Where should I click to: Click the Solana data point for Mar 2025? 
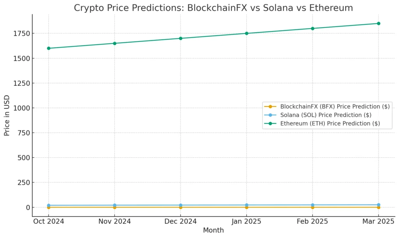[378, 205]
